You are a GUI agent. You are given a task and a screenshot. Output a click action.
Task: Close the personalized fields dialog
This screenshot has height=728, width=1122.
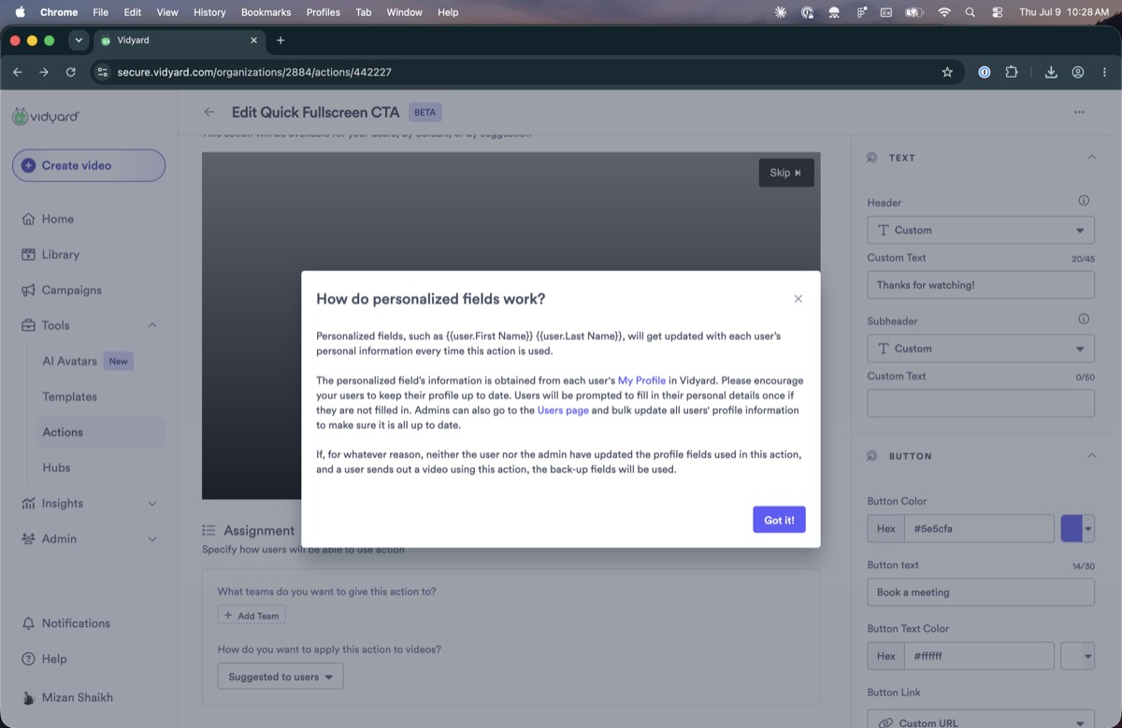pyautogui.click(x=798, y=299)
